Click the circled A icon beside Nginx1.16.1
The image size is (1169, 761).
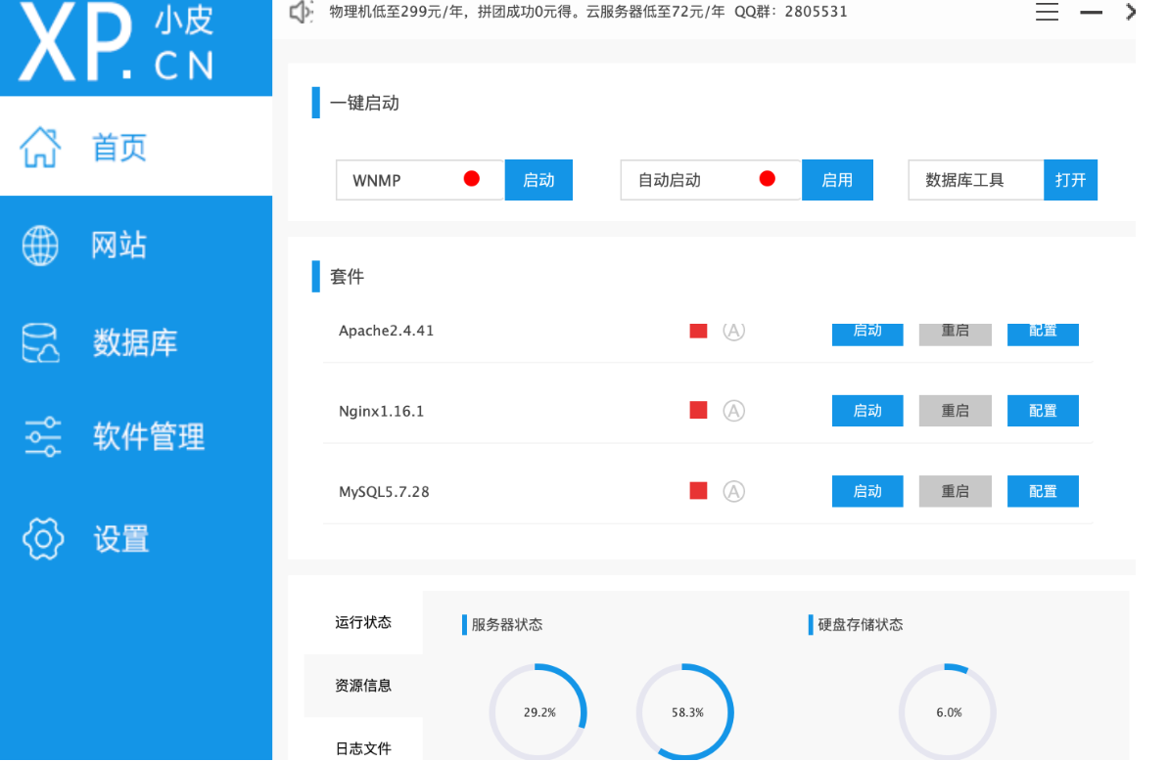[x=733, y=411]
